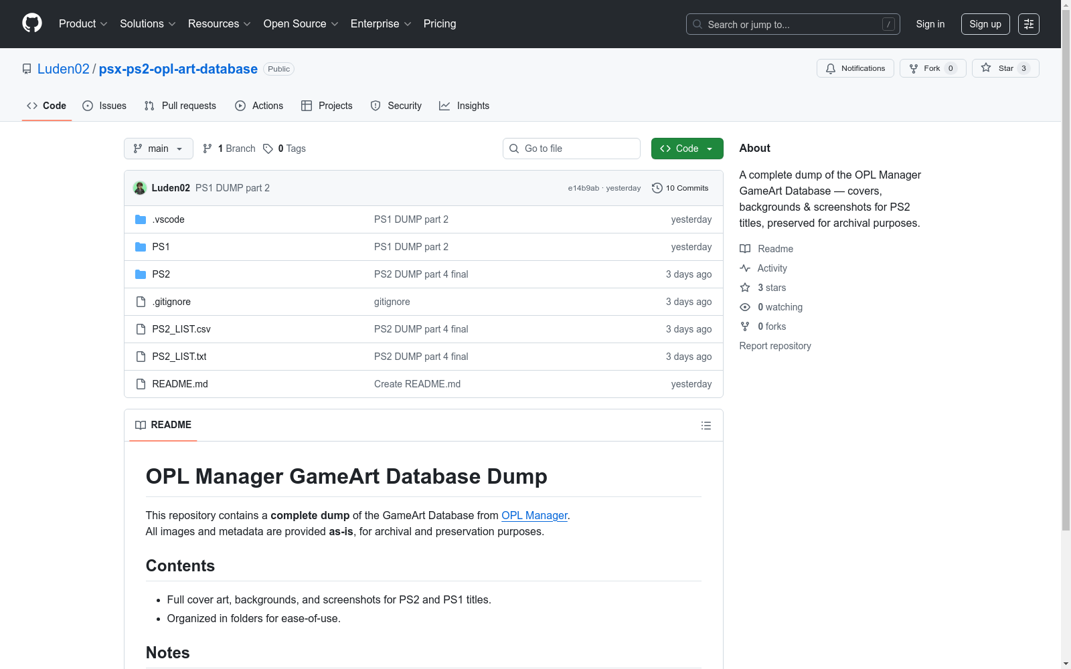The height and width of the screenshot is (669, 1071).
Task: Click the Go to file search field
Action: [x=572, y=149]
